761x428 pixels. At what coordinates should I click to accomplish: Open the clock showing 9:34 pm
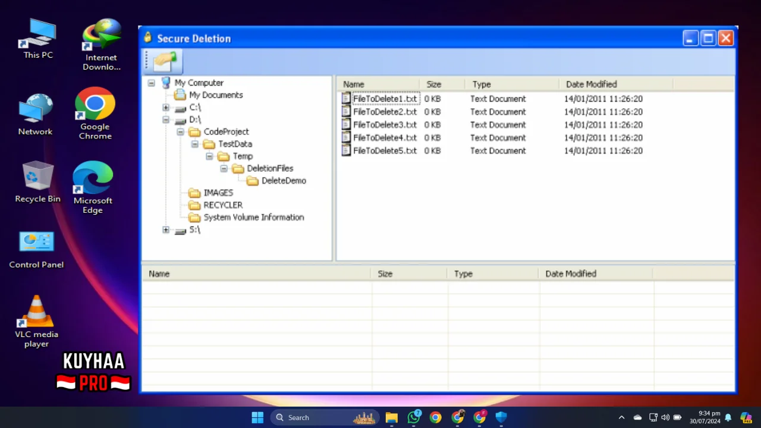pyautogui.click(x=705, y=417)
